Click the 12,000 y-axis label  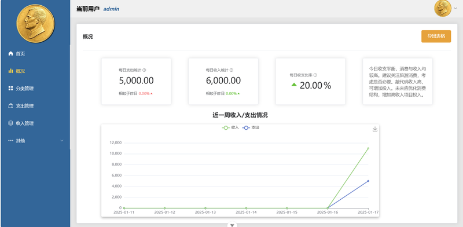click(115, 143)
